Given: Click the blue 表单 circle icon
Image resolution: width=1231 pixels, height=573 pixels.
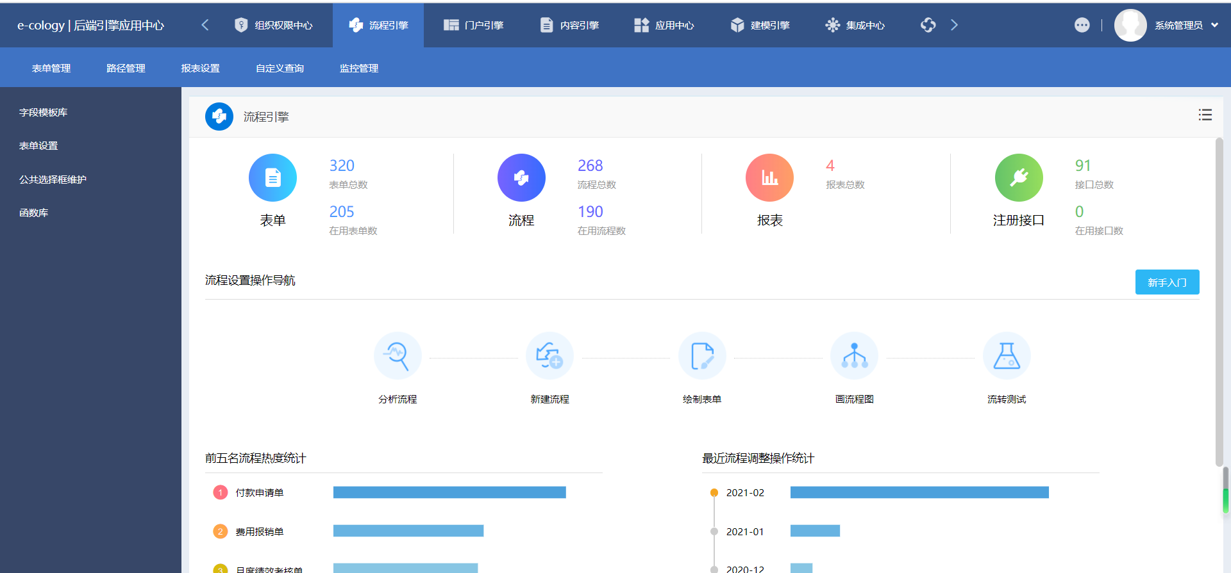Looking at the screenshot, I should point(272,178).
